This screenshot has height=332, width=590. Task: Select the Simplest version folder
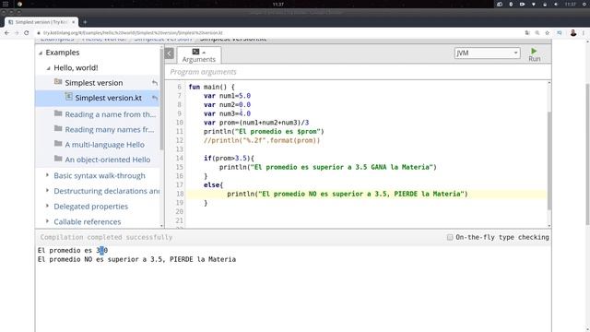pos(94,83)
